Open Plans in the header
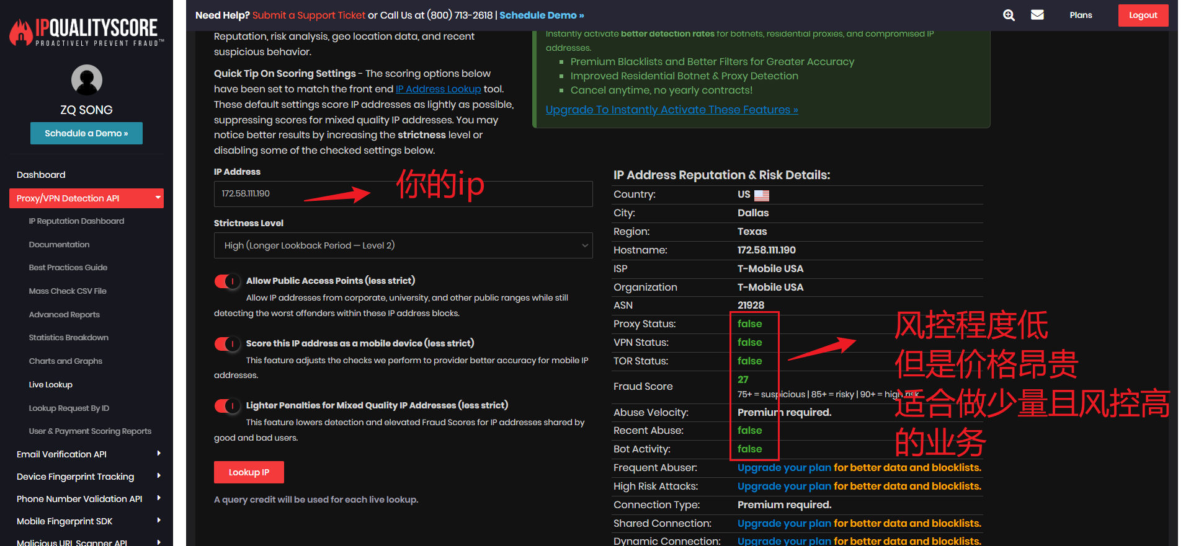1191x546 pixels. [1081, 15]
